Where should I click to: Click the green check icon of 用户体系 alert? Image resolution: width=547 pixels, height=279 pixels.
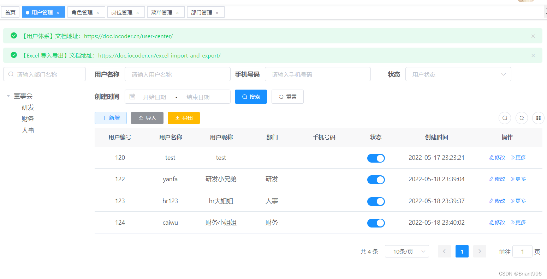14,35
